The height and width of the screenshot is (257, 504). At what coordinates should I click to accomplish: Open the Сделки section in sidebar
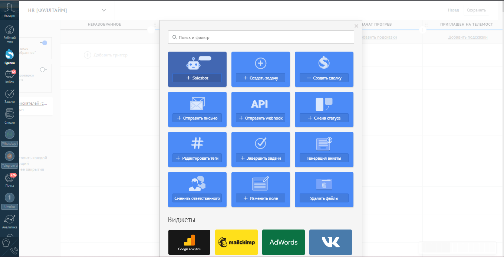pyautogui.click(x=10, y=57)
